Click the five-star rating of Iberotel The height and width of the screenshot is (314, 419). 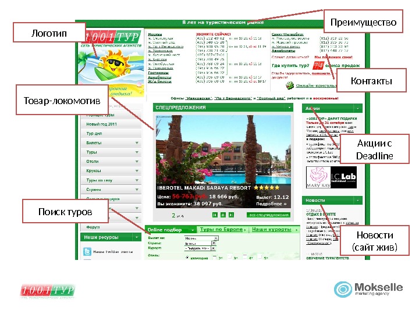coord(267,188)
